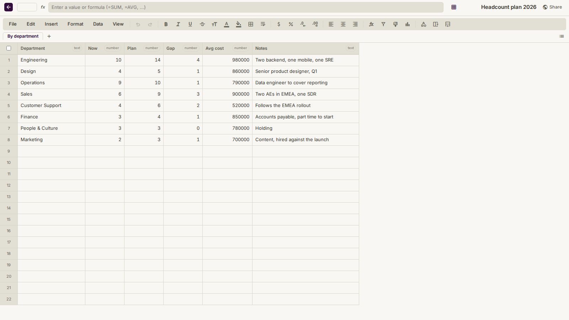Format cells as percent
Screen dimensions: 569x320
[291, 24]
